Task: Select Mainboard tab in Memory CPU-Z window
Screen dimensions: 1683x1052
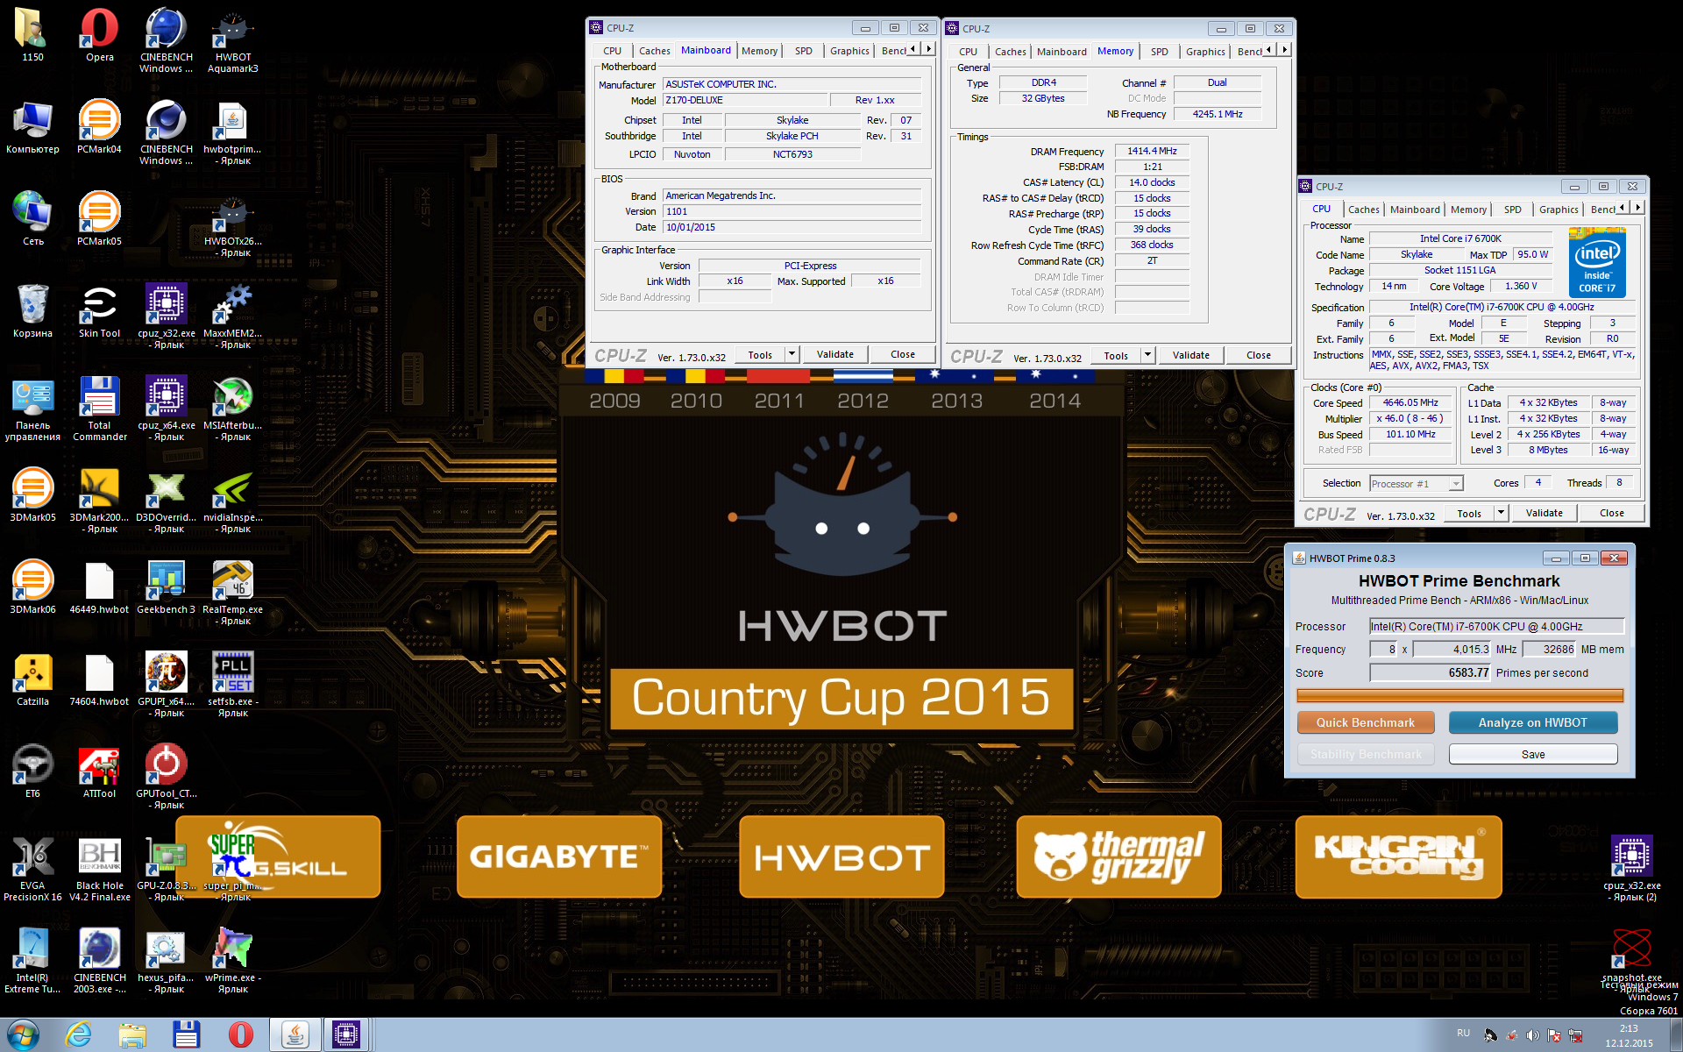Action: click(x=1062, y=52)
